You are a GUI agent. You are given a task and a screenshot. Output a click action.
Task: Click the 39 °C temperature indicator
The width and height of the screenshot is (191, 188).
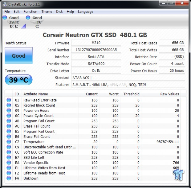18,80
